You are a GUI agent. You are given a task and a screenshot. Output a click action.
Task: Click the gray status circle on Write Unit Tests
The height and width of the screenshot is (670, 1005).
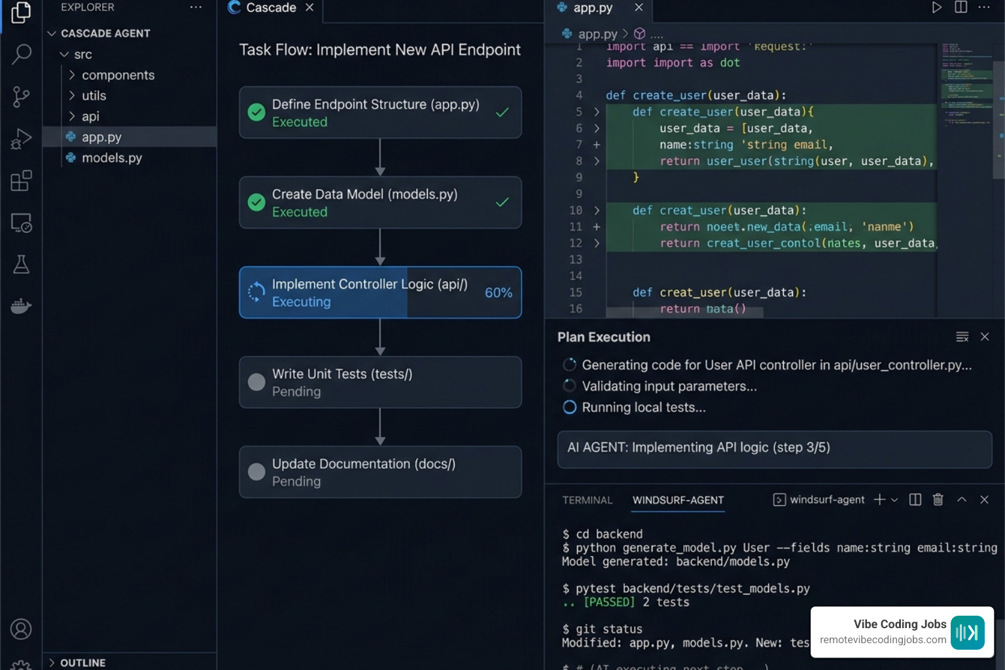256,382
